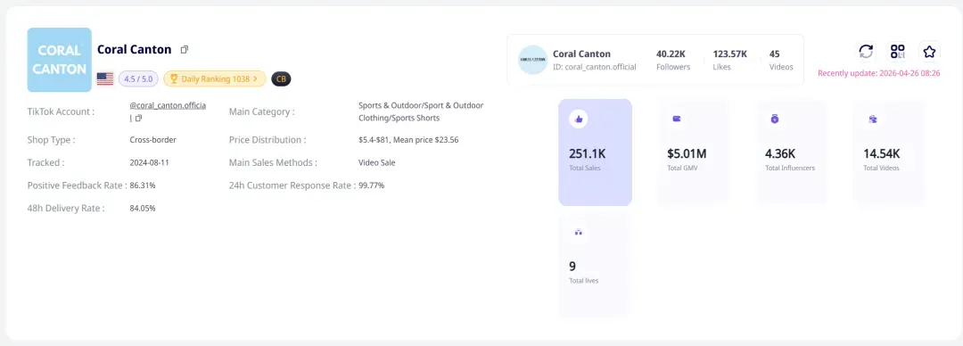Select the Total Sales card

[x=595, y=152]
